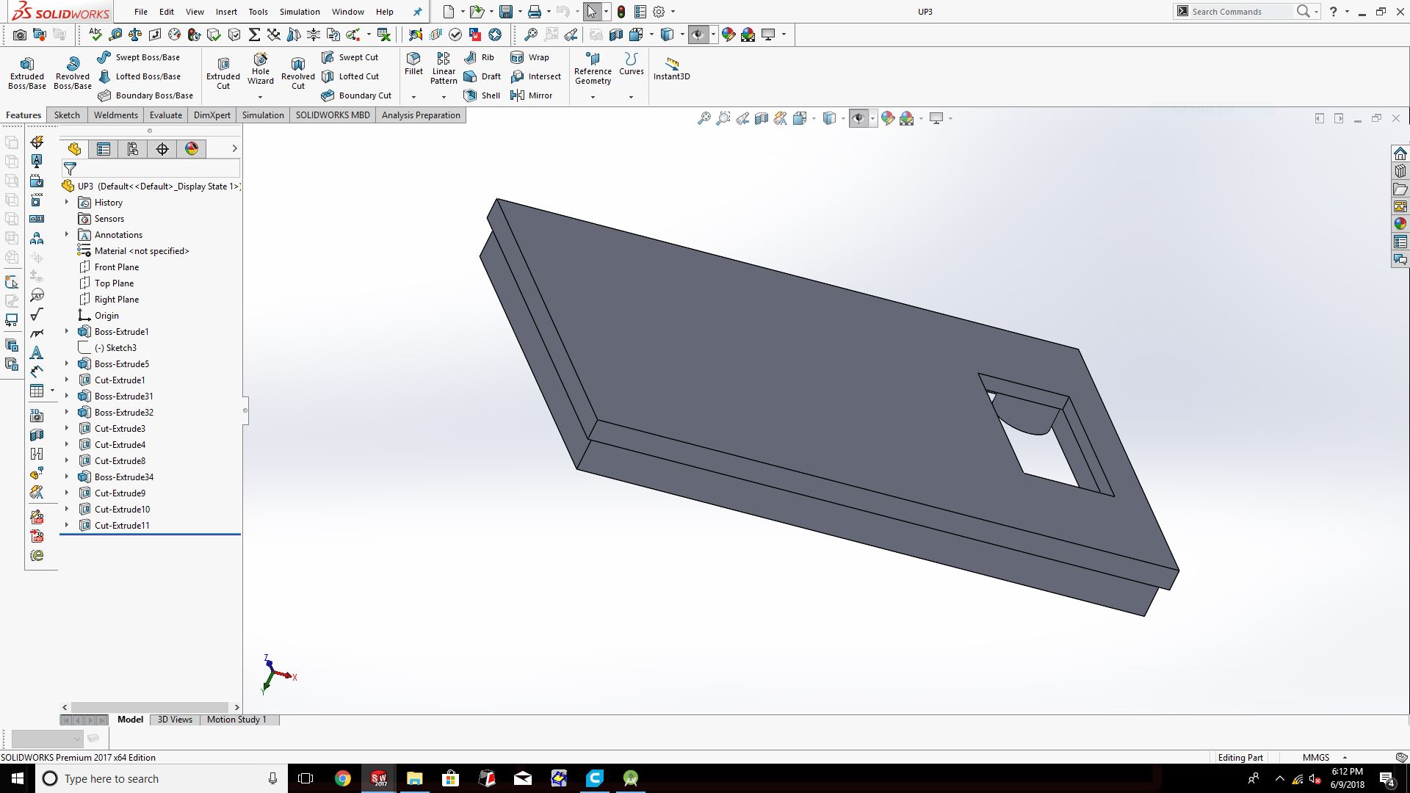The image size is (1410, 793).
Task: Click the Search Commands input field
Action: click(1240, 12)
